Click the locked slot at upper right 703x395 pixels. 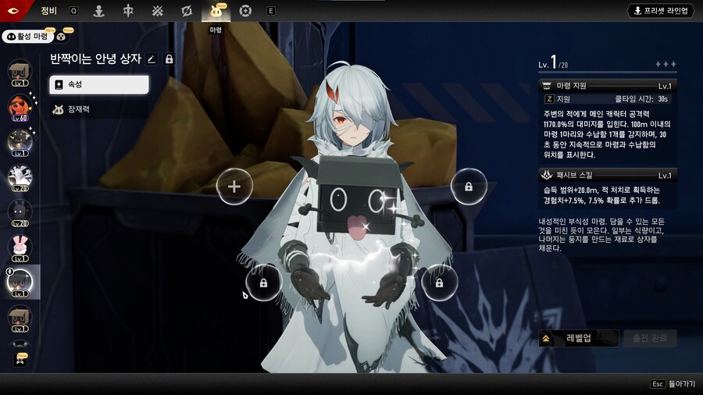468,187
